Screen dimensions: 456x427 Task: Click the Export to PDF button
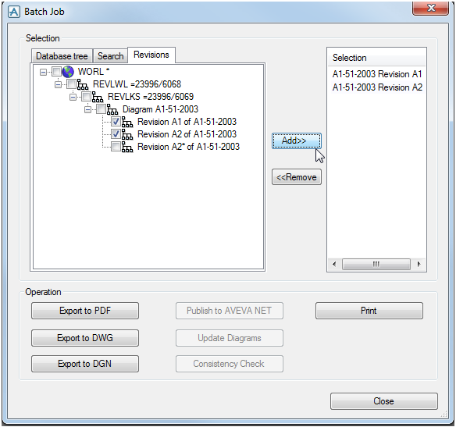pyautogui.click(x=85, y=311)
